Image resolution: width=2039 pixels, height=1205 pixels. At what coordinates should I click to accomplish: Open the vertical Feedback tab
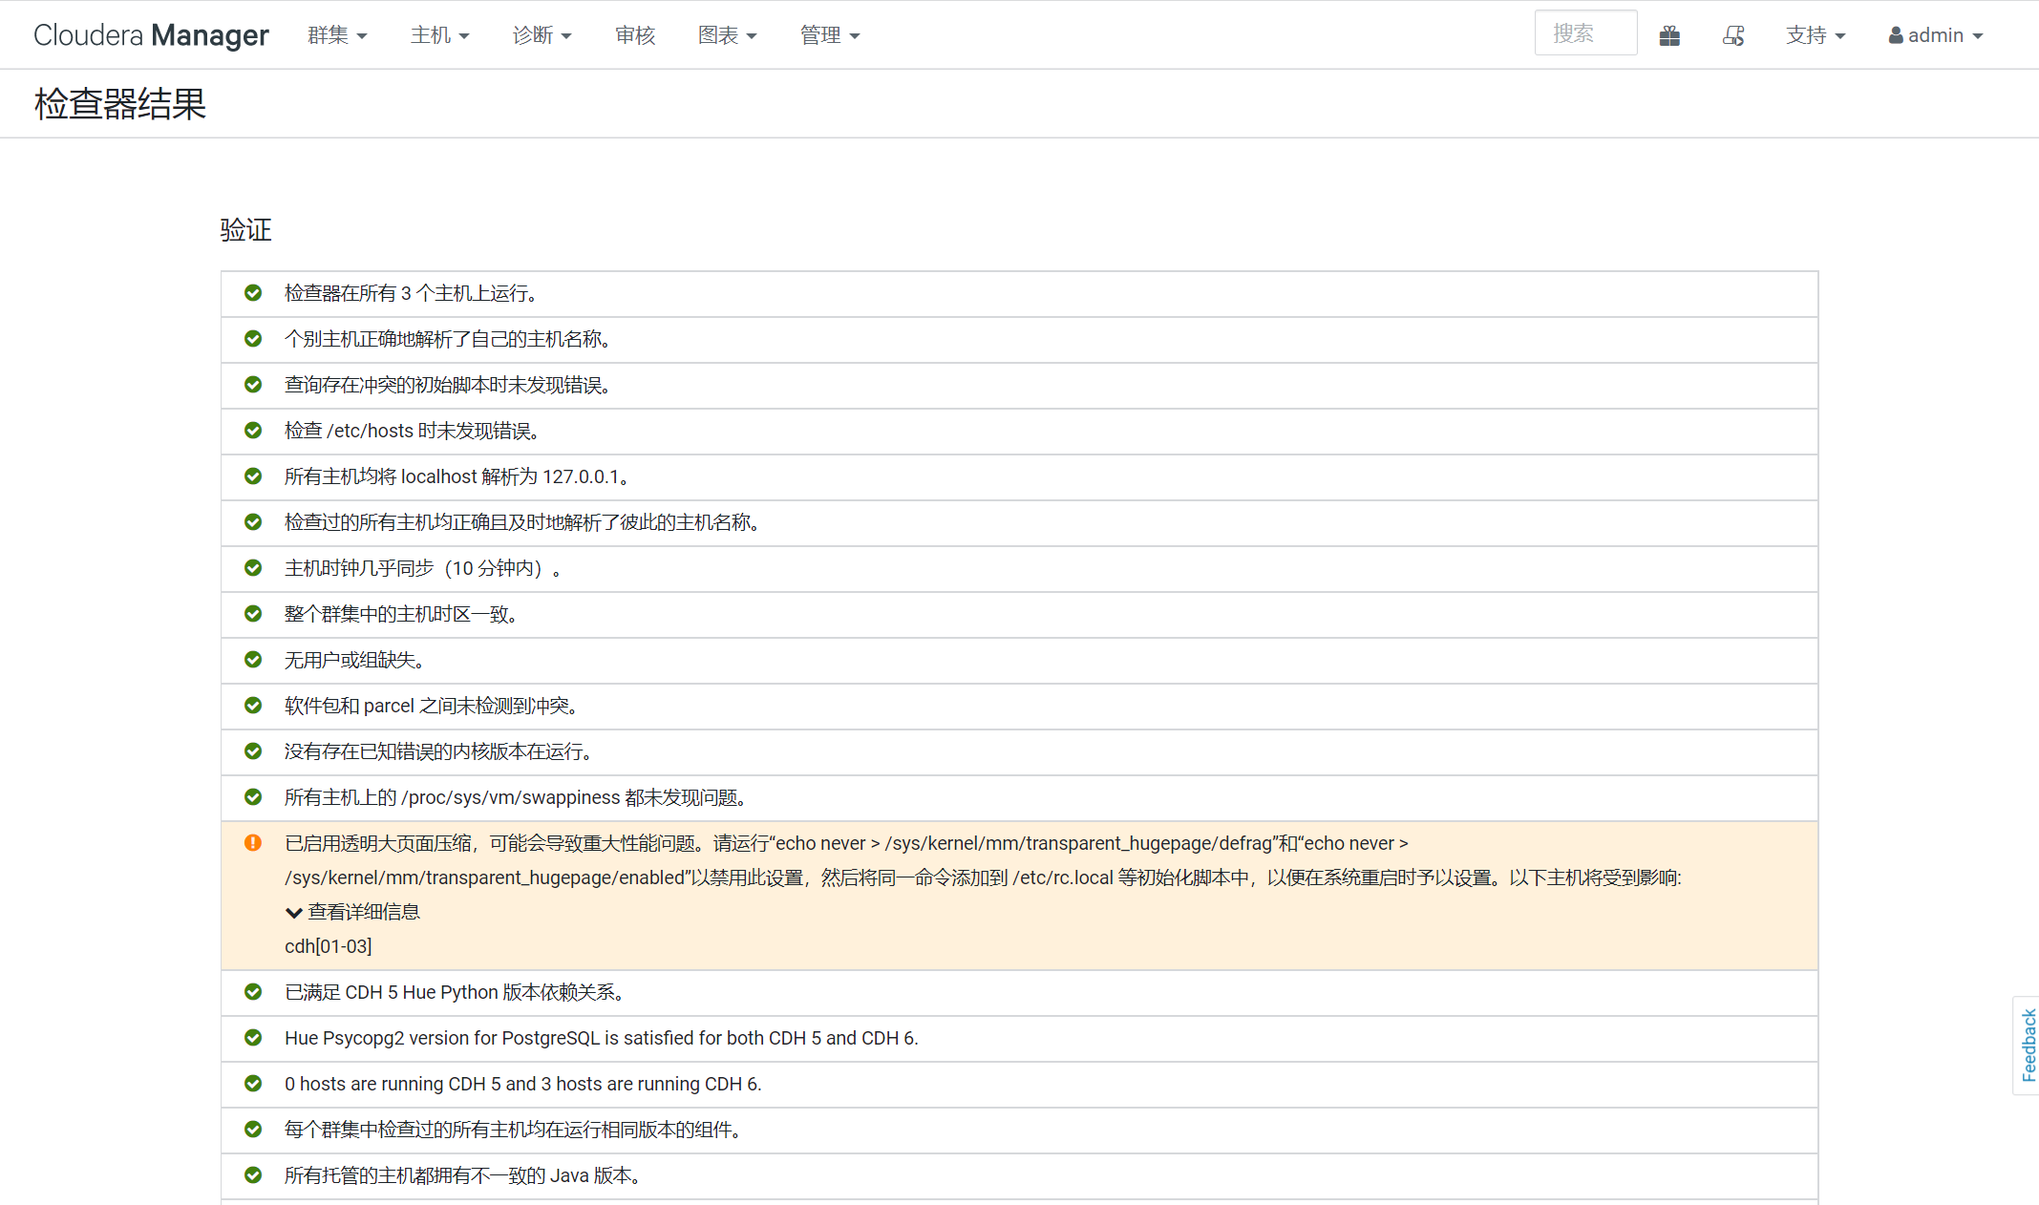pos(2028,1045)
